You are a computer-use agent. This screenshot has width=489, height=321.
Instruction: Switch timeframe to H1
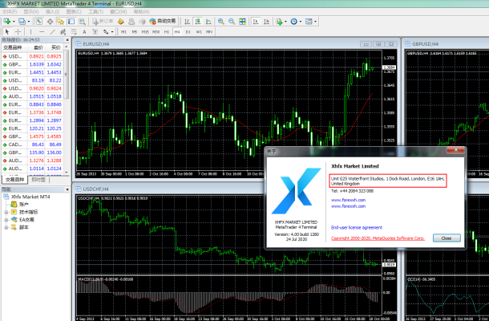tap(167, 32)
